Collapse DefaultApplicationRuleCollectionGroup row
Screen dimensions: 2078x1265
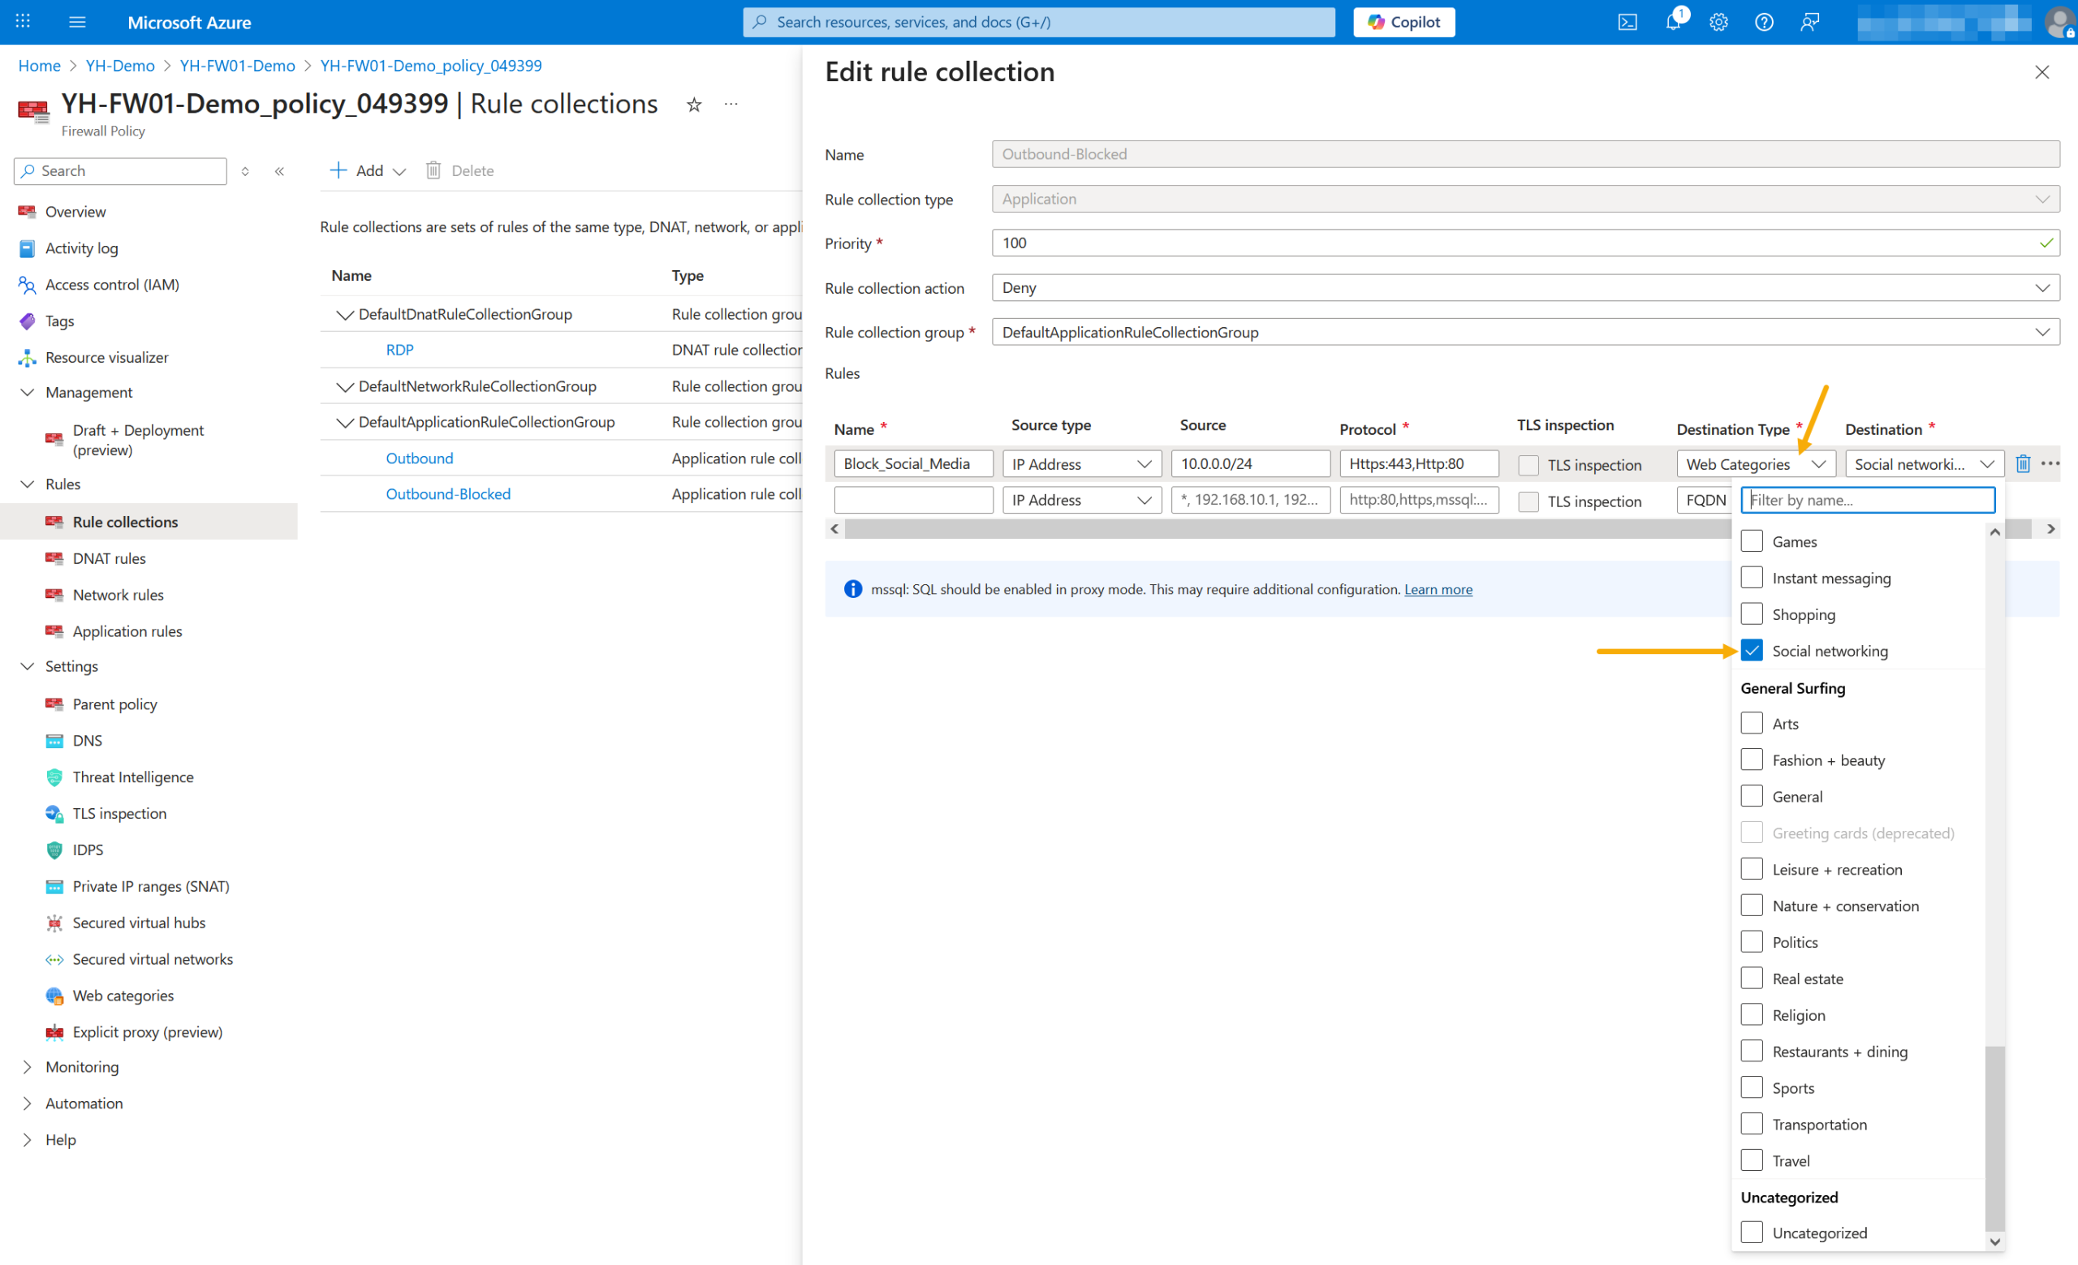pos(344,422)
